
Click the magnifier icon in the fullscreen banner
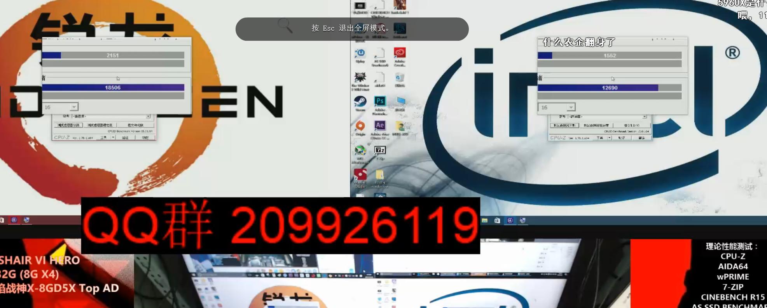pyautogui.click(x=285, y=26)
